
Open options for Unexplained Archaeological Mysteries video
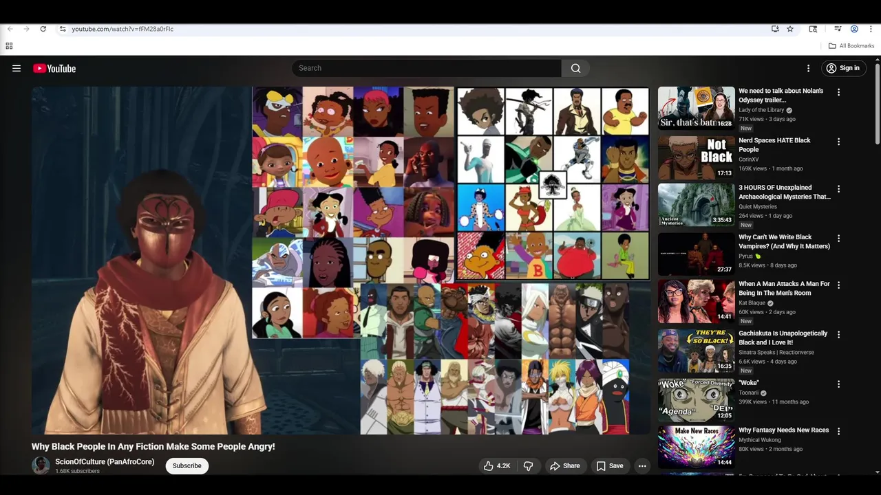pos(838,188)
